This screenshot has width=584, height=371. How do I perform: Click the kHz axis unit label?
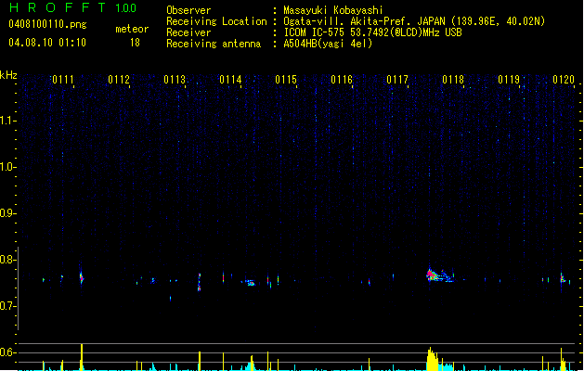tap(8, 75)
